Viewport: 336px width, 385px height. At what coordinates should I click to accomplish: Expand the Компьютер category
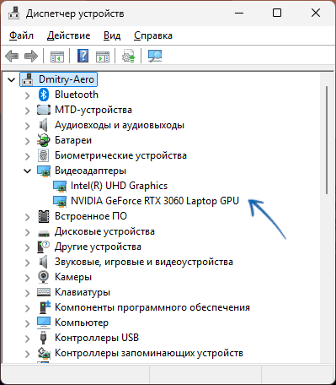[x=27, y=323]
